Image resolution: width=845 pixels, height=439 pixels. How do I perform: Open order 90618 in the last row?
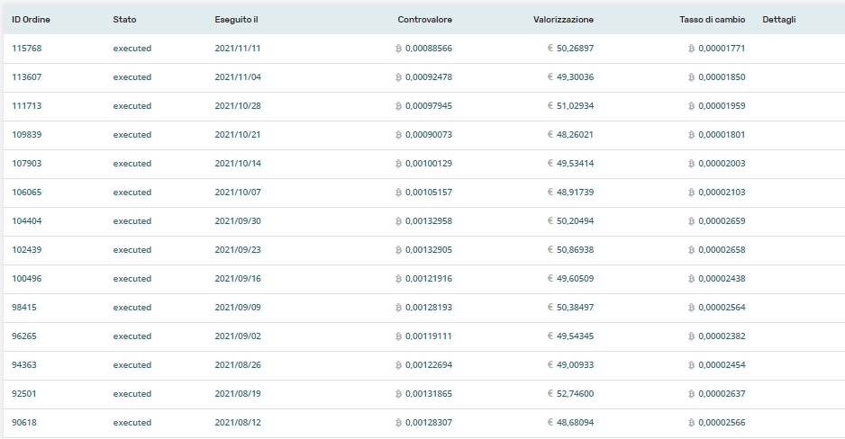click(x=24, y=423)
